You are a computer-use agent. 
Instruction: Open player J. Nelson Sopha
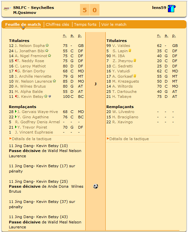(x=30, y=46)
